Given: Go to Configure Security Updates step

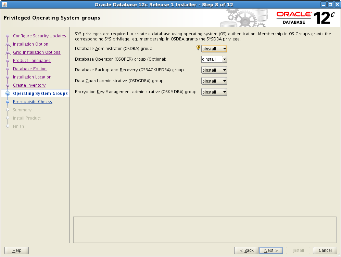Looking at the screenshot, I should pyautogui.click(x=39, y=36).
